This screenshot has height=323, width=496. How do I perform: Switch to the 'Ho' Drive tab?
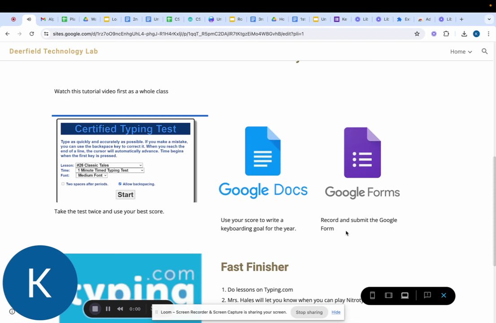278,19
